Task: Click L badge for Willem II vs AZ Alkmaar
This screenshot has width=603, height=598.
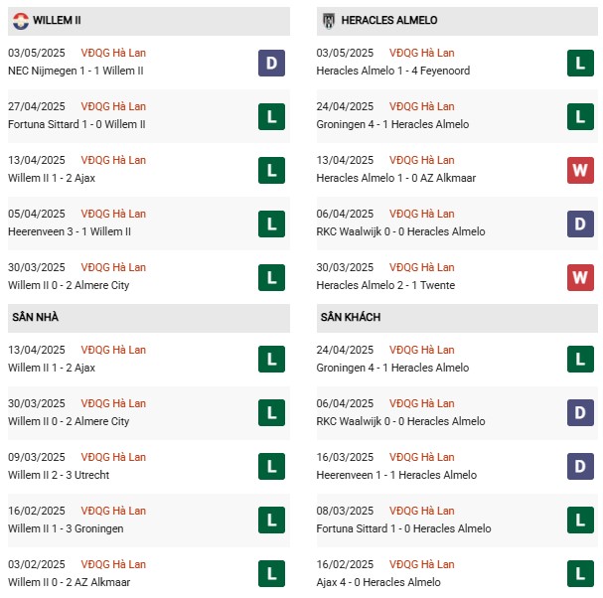Action: point(271,574)
